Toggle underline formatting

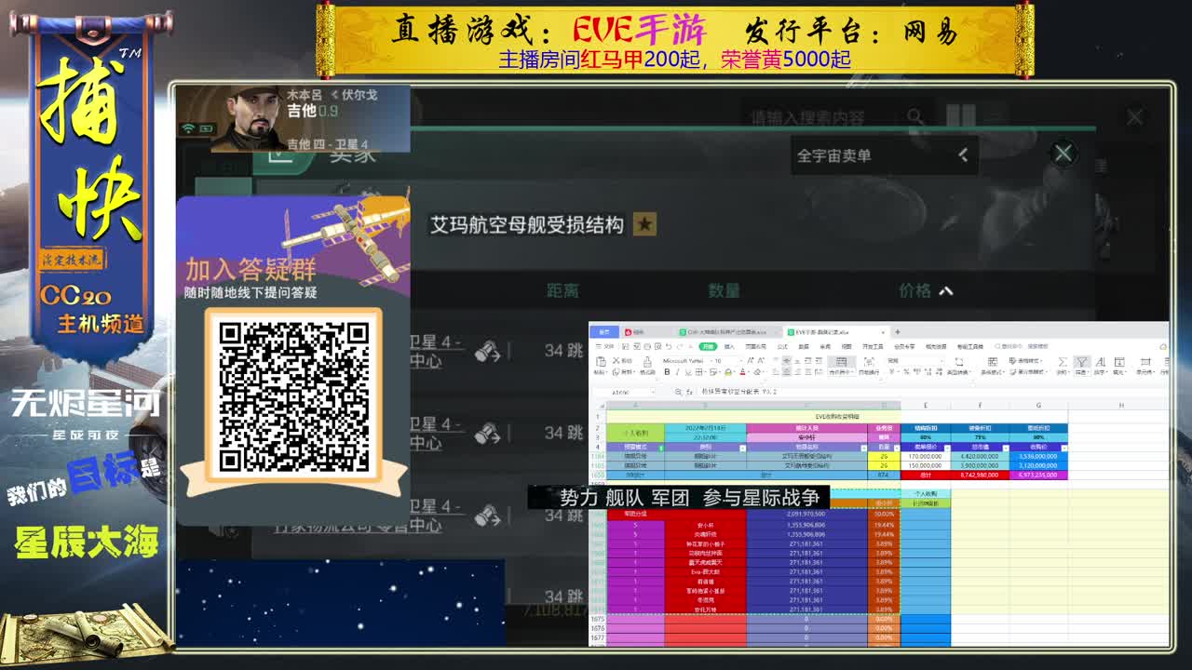688,372
